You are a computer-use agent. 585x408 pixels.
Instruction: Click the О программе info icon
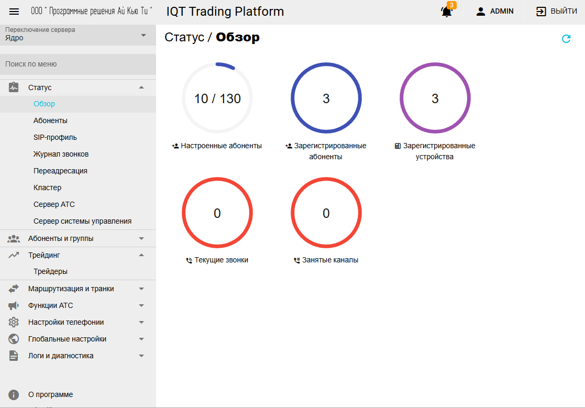click(x=14, y=394)
